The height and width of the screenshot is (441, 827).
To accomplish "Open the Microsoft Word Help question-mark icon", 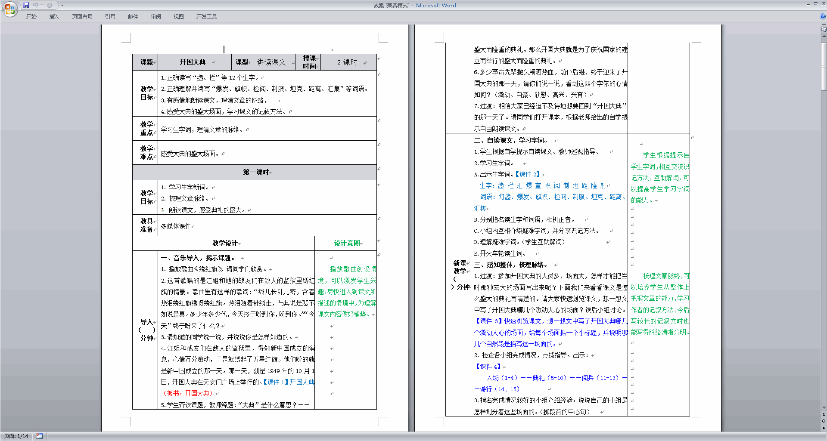I will (823, 16).
